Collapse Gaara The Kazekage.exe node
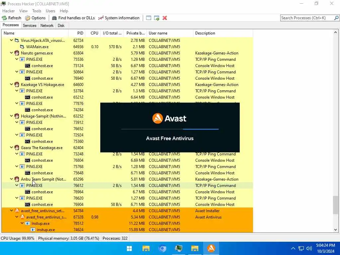 (11, 148)
